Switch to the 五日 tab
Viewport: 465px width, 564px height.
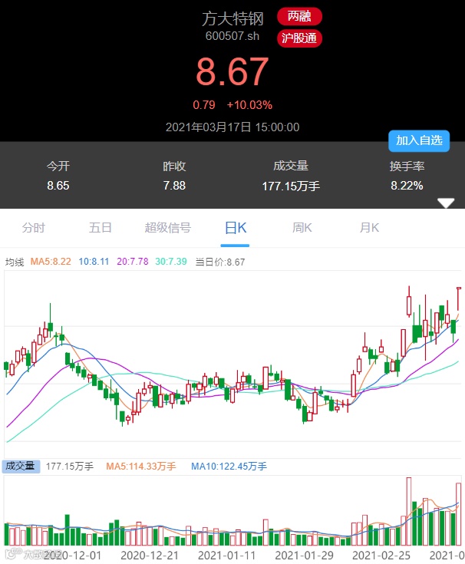point(101,228)
